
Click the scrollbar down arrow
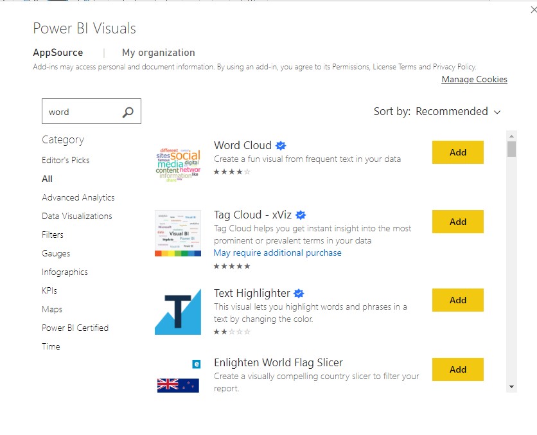512,387
